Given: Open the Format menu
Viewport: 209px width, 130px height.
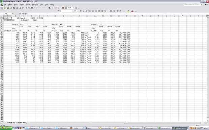Looking at the screenshot, I should pos(28,5).
